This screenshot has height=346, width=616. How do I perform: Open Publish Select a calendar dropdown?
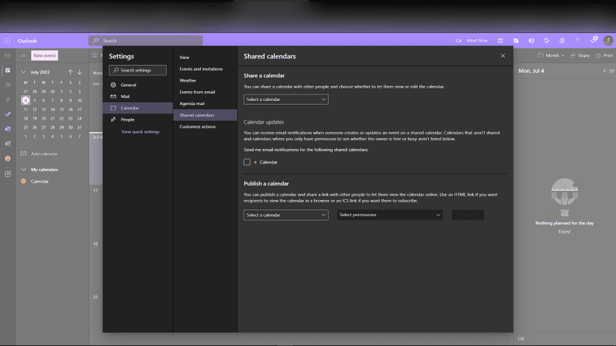click(x=286, y=215)
